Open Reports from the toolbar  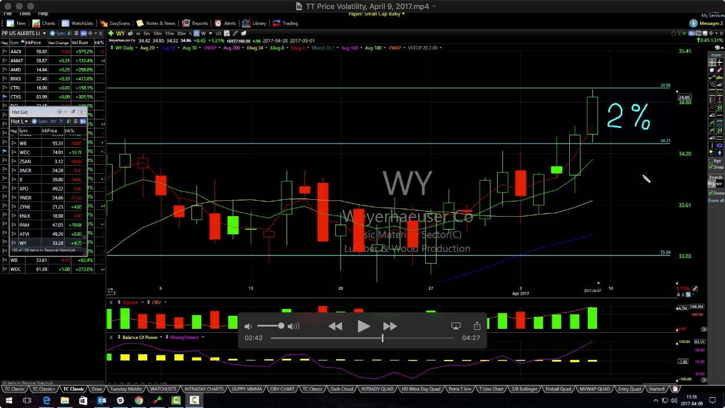tap(195, 23)
